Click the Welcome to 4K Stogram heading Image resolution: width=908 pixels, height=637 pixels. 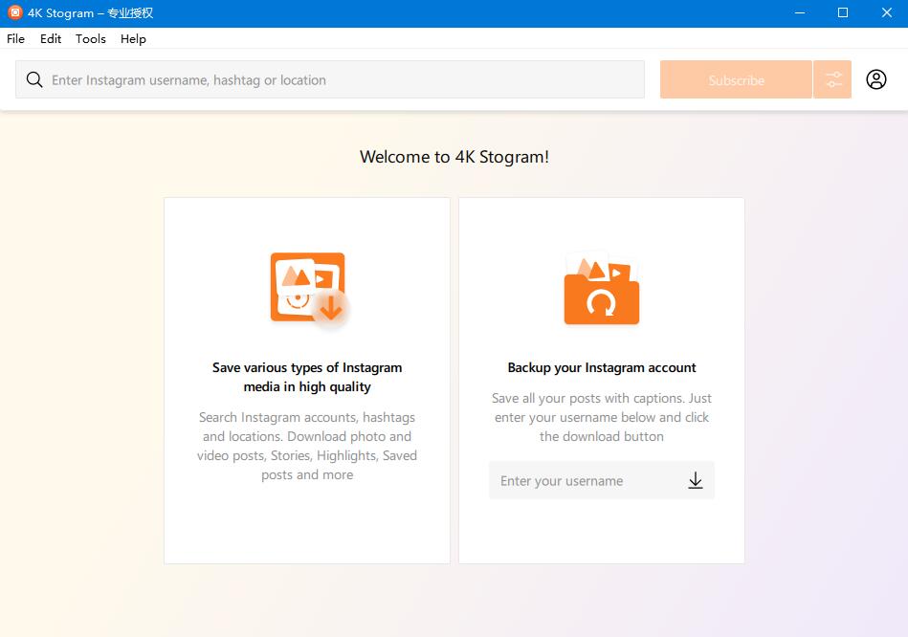pyautogui.click(x=454, y=157)
